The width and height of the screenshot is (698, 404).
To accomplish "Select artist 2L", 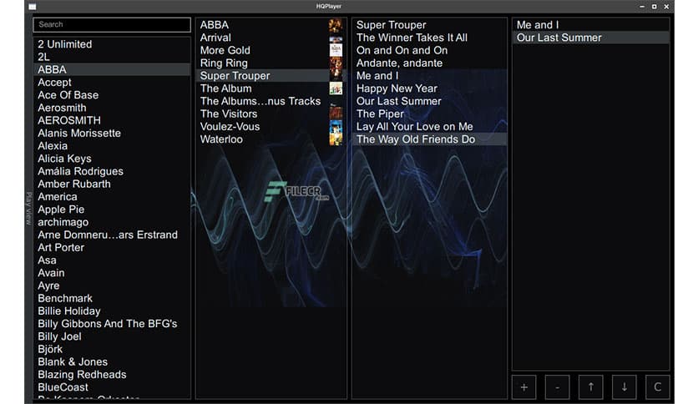I will tap(112, 57).
